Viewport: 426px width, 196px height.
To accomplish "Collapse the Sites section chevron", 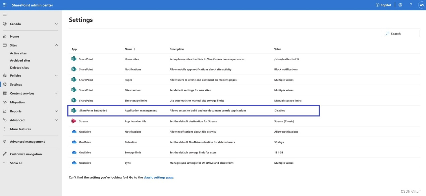I will click(x=56, y=45).
